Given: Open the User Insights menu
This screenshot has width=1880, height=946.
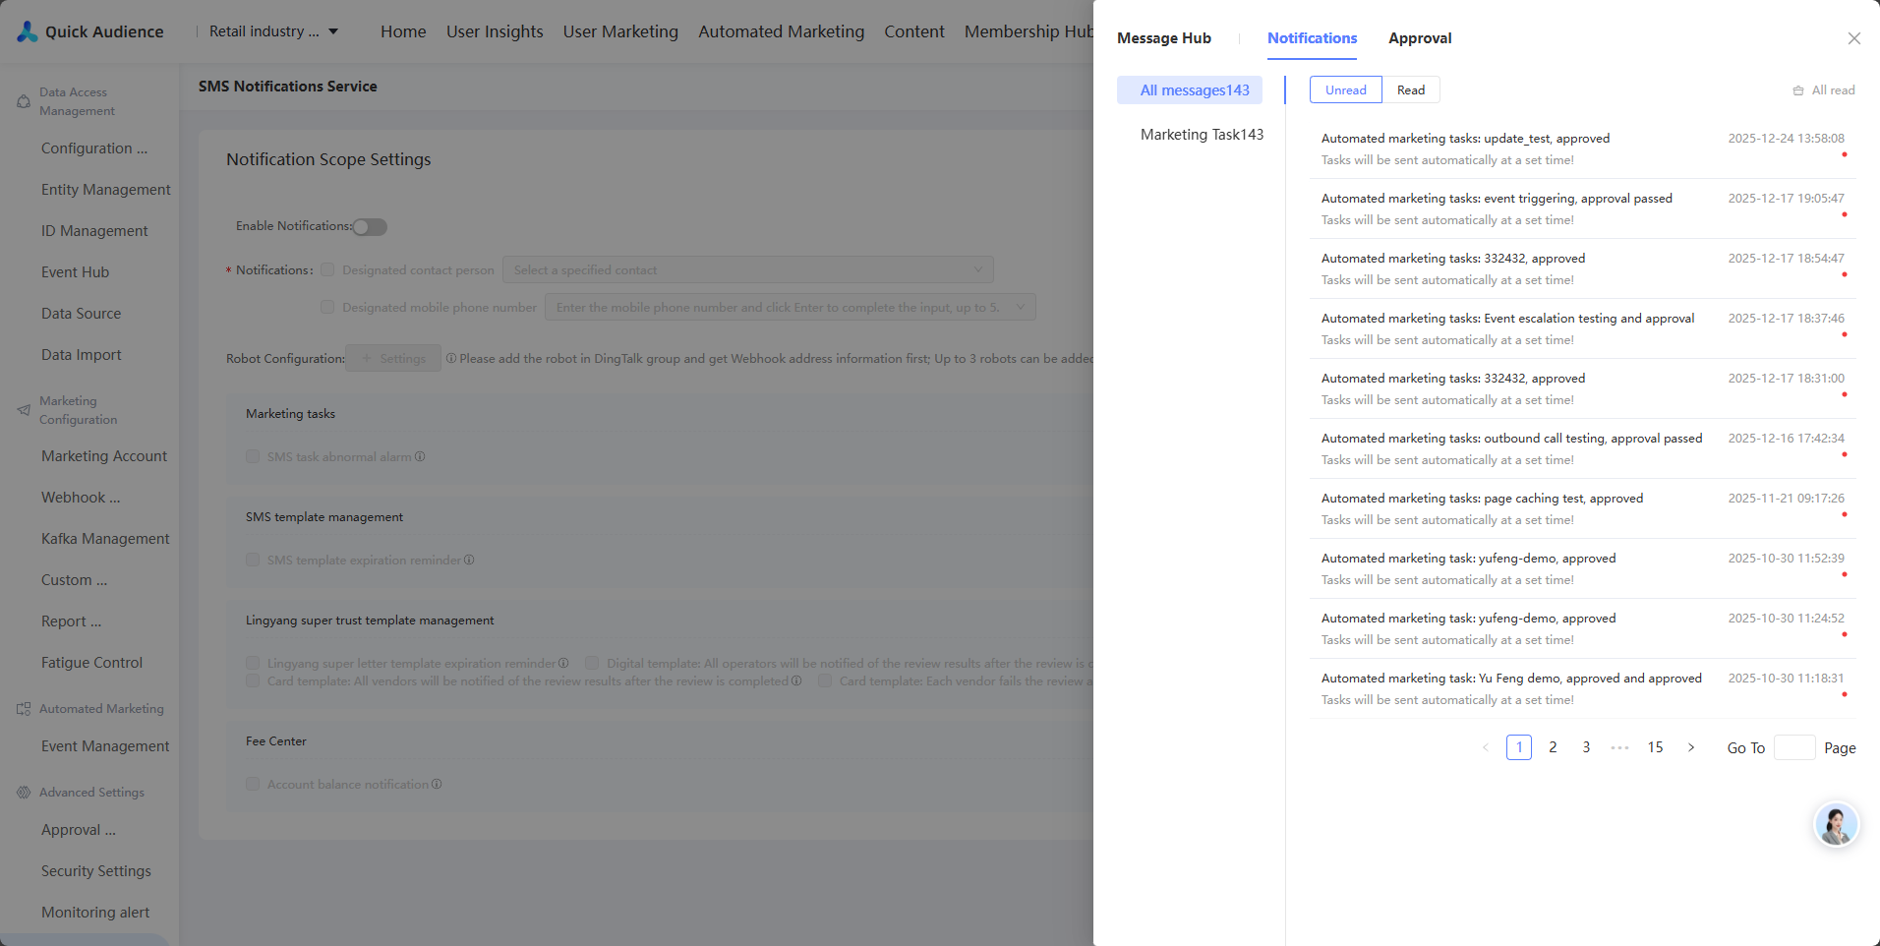Looking at the screenshot, I should coord(495,31).
